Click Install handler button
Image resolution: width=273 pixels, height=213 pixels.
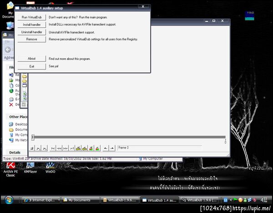(32, 25)
